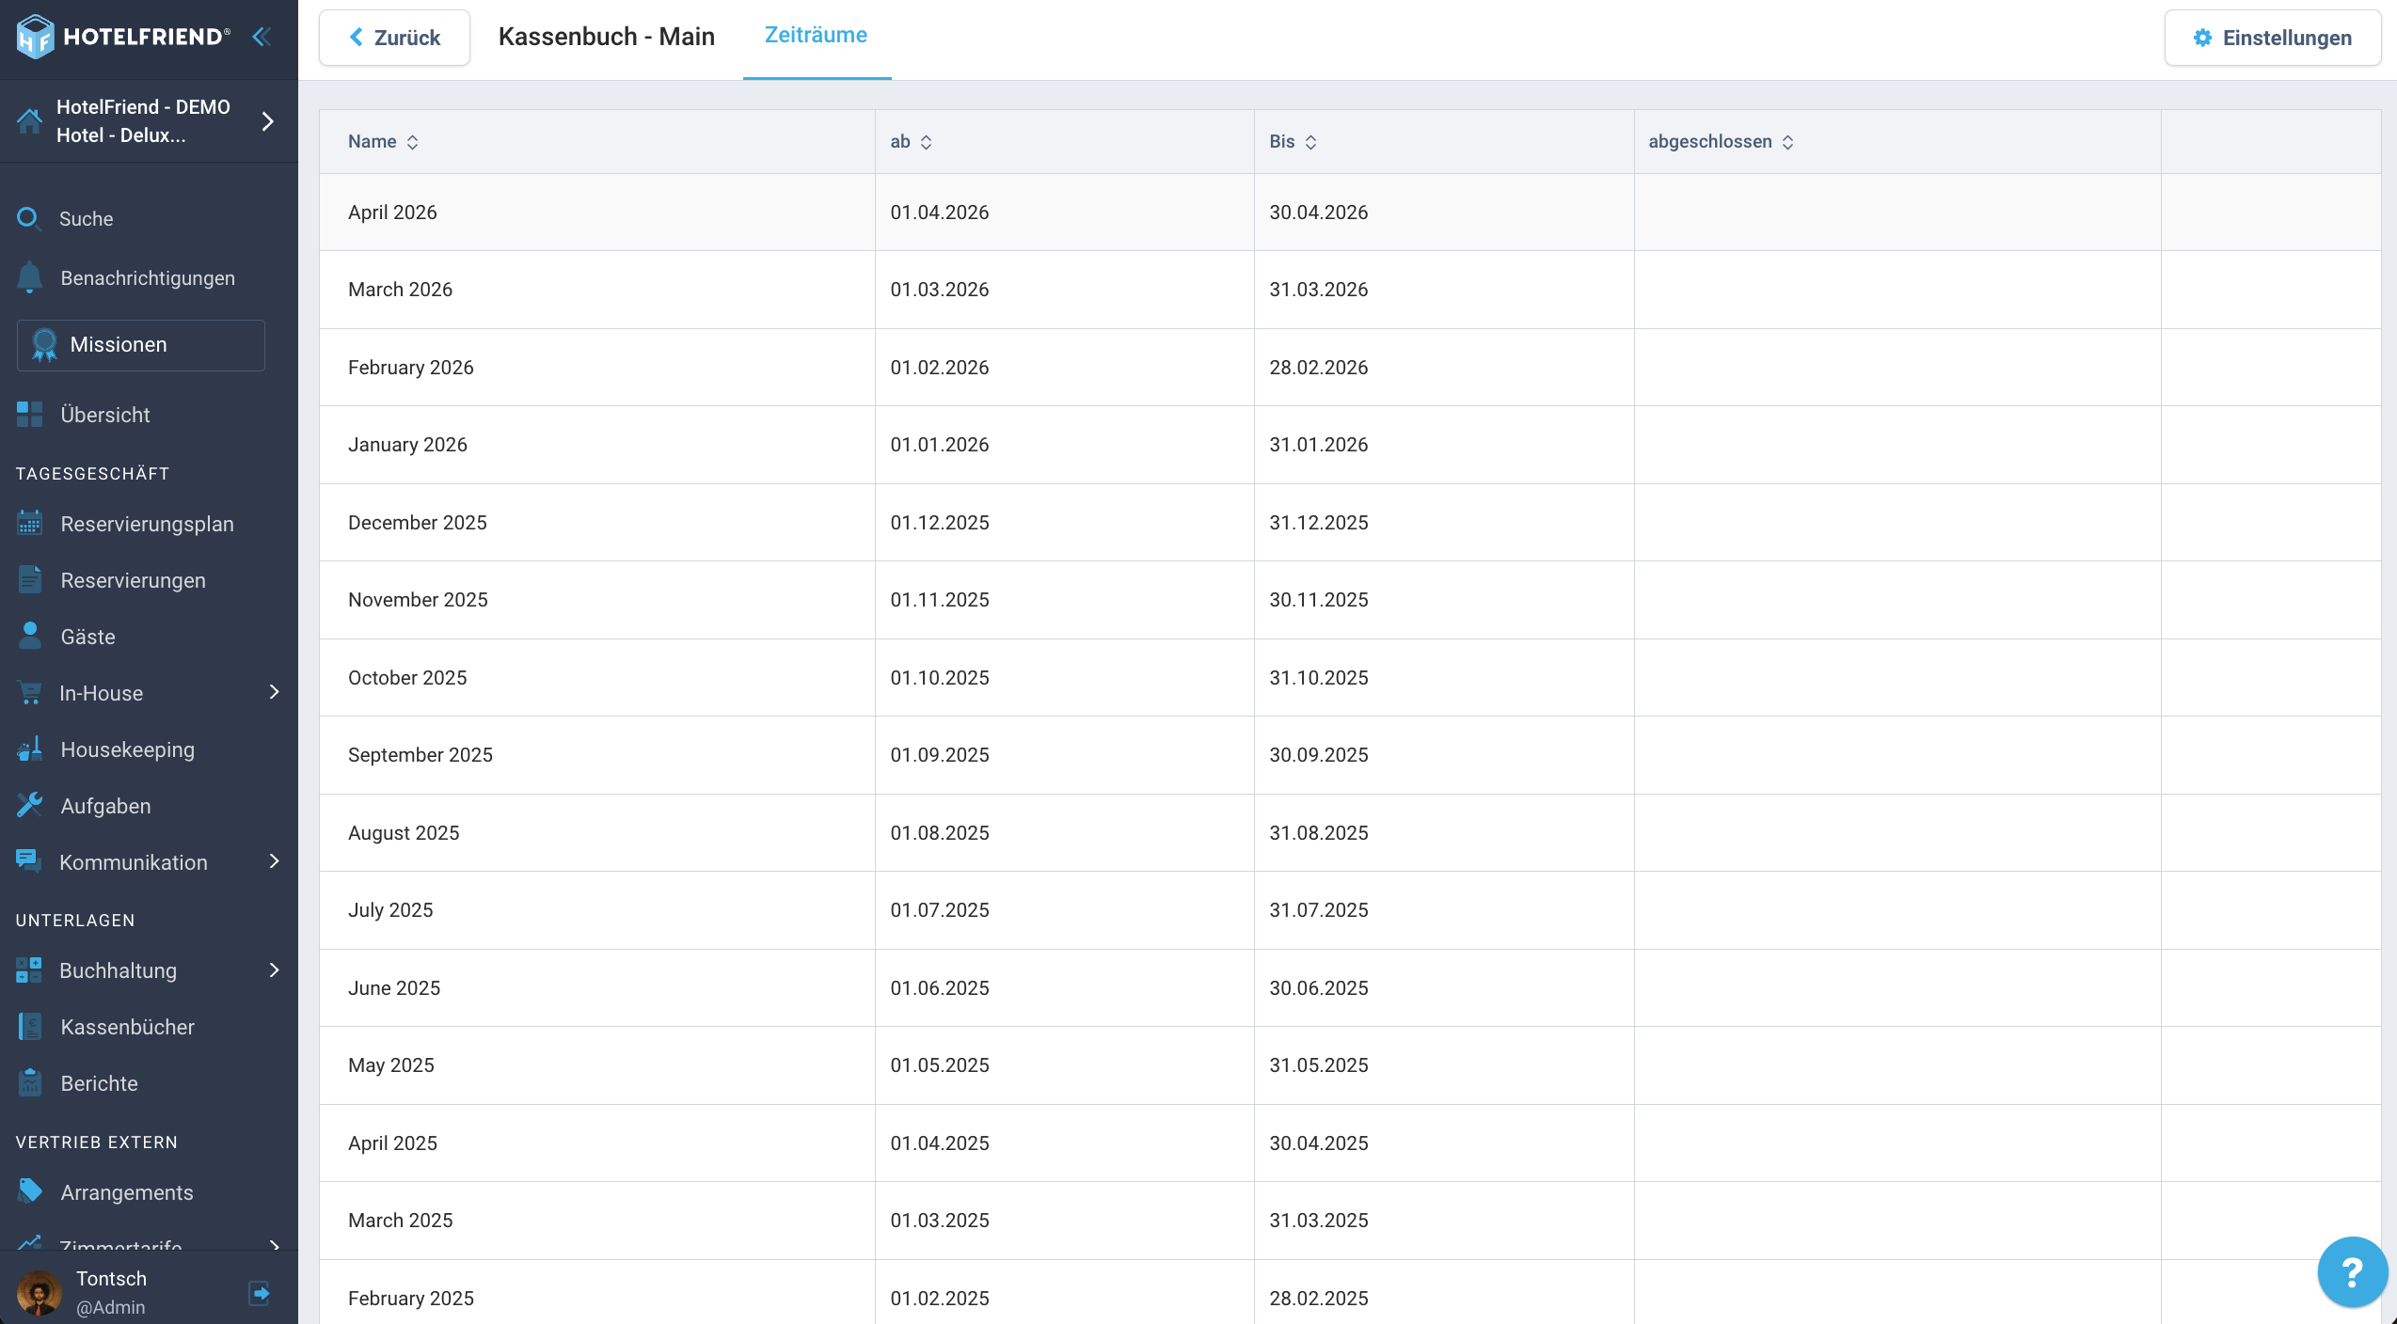Click the HotelFriend logo
The height and width of the screenshot is (1324, 2397).
(x=122, y=37)
